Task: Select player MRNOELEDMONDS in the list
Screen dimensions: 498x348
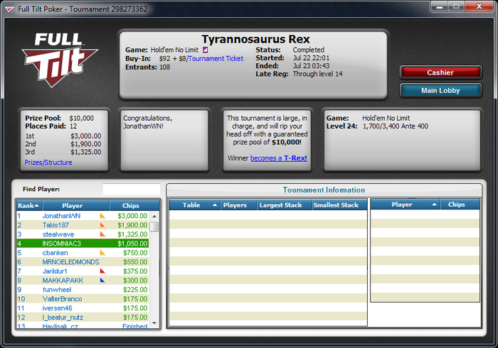Action: 83,262
